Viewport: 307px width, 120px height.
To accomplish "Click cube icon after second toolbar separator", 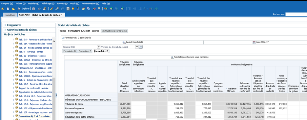I will click(106, 9).
